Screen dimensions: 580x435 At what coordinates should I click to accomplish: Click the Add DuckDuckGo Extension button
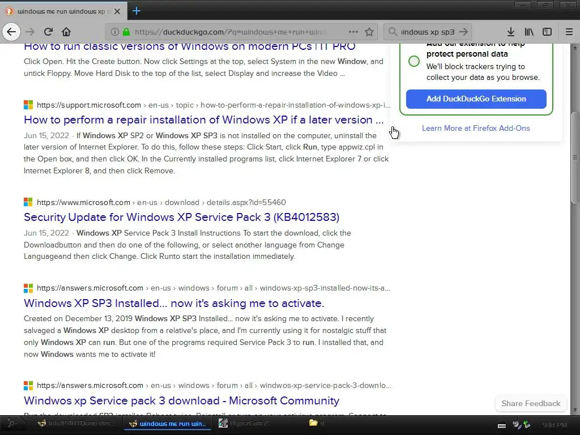click(476, 99)
